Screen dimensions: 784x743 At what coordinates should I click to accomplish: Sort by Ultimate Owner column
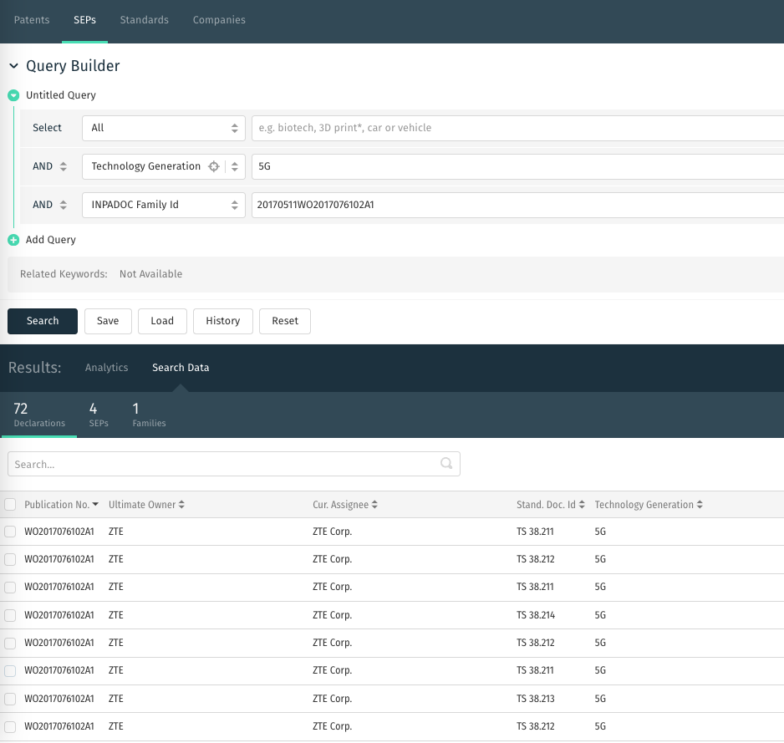tap(146, 505)
